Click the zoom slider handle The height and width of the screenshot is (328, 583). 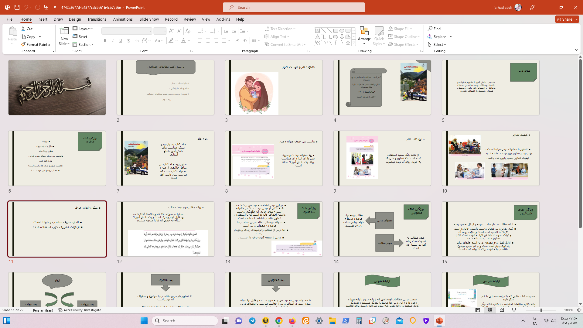(541, 310)
